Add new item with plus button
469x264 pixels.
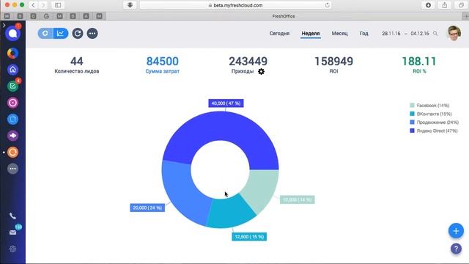click(x=456, y=231)
